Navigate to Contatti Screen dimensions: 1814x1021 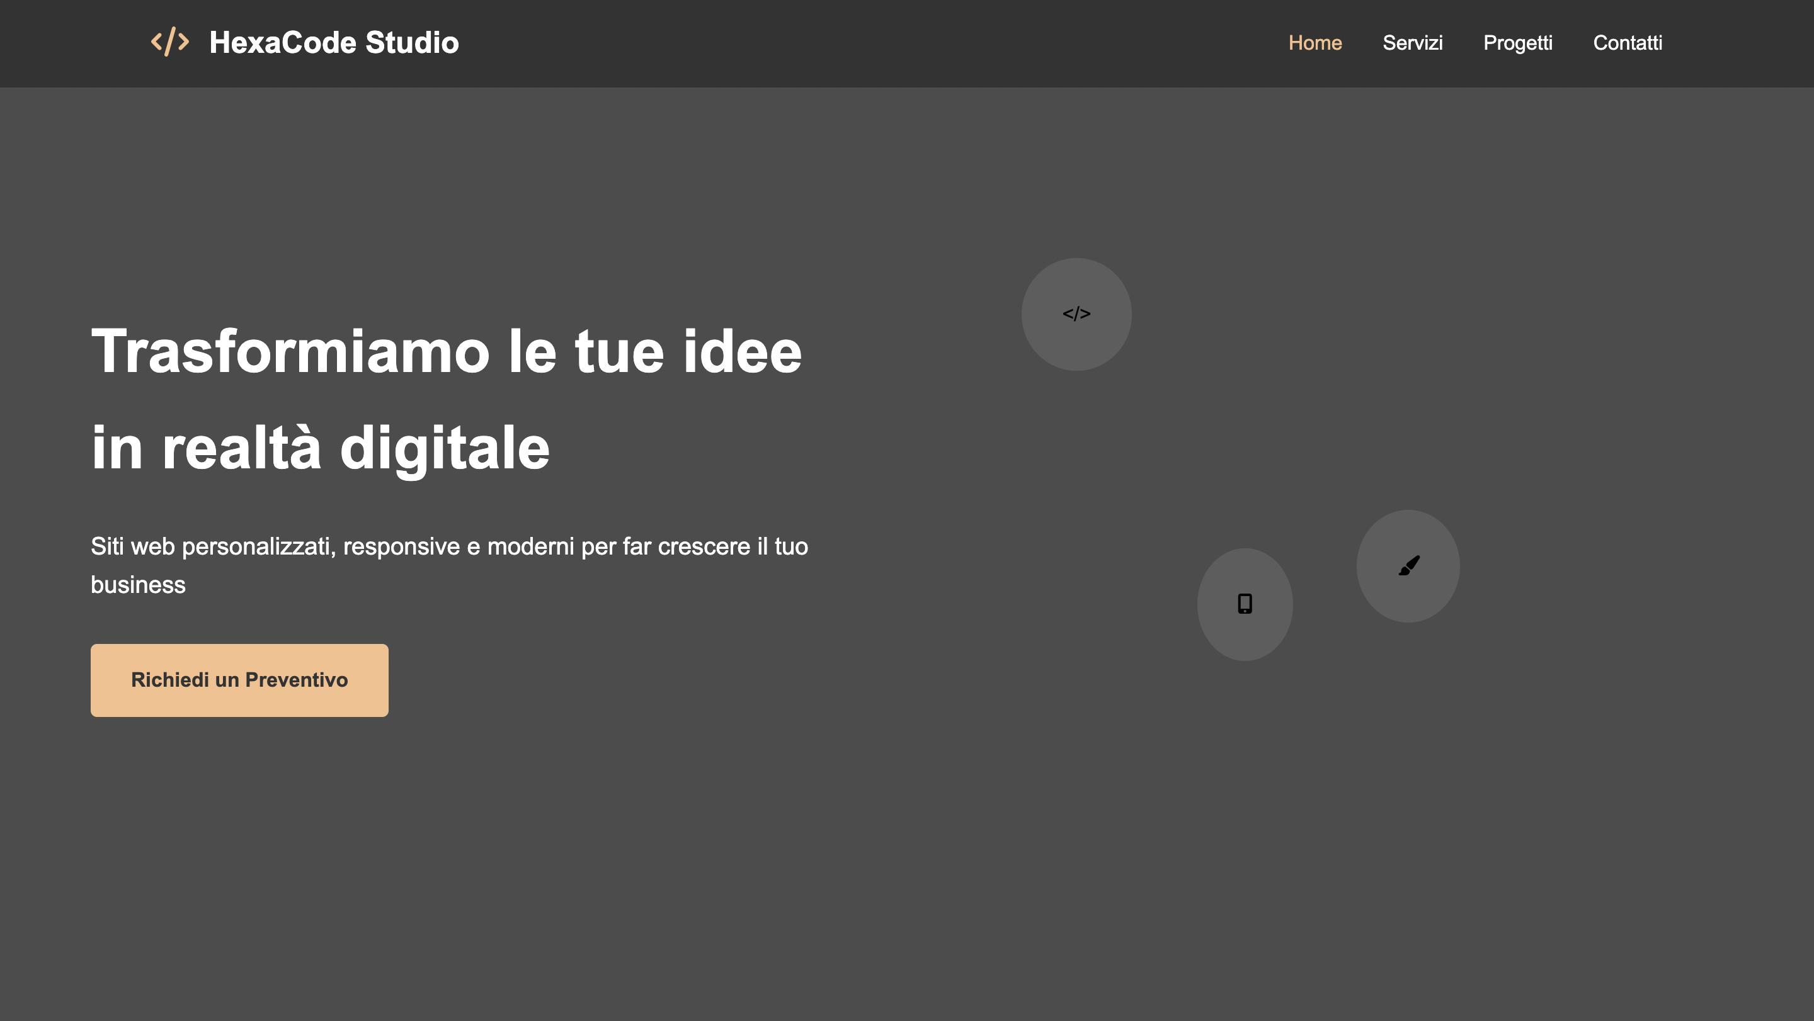click(1628, 43)
